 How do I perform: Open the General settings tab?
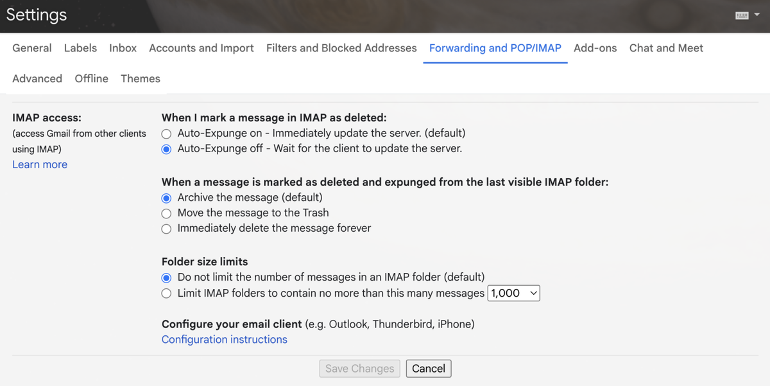tap(32, 48)
